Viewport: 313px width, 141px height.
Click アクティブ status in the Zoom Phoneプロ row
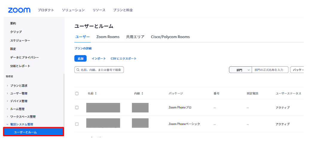point(283,108)
